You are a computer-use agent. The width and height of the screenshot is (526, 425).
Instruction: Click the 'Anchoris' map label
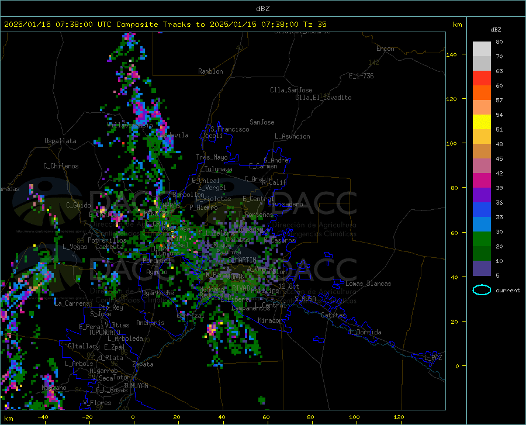pyautogui.click(x=150, y=323)
